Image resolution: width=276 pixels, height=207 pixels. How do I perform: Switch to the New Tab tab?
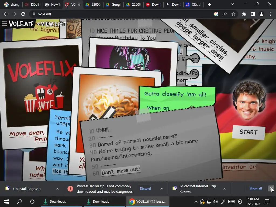click(53, 5)
